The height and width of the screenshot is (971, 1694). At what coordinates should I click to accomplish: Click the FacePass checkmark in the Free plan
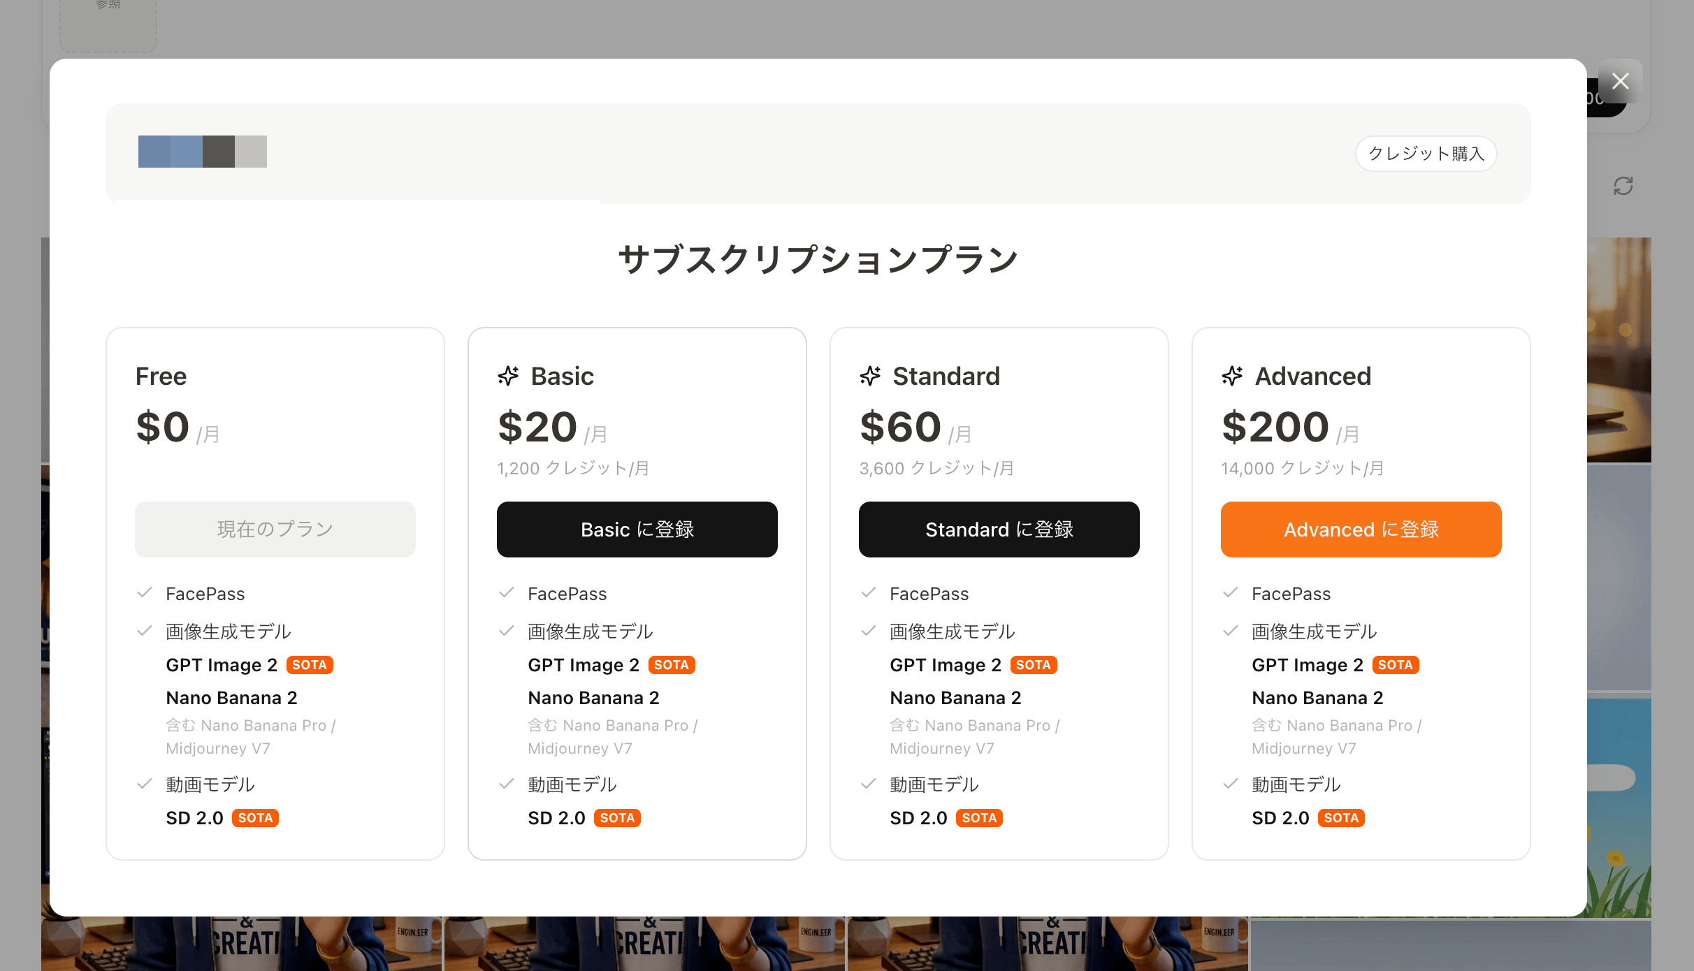point(145,593)
